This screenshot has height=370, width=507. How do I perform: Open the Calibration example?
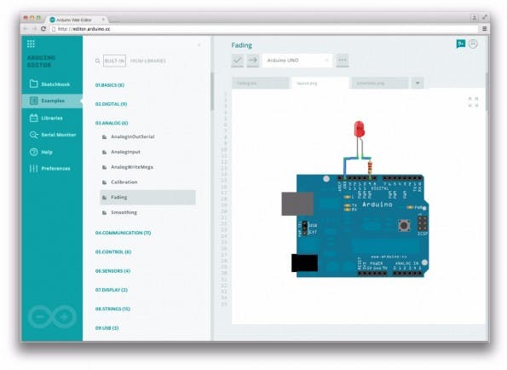click(124, 182)
